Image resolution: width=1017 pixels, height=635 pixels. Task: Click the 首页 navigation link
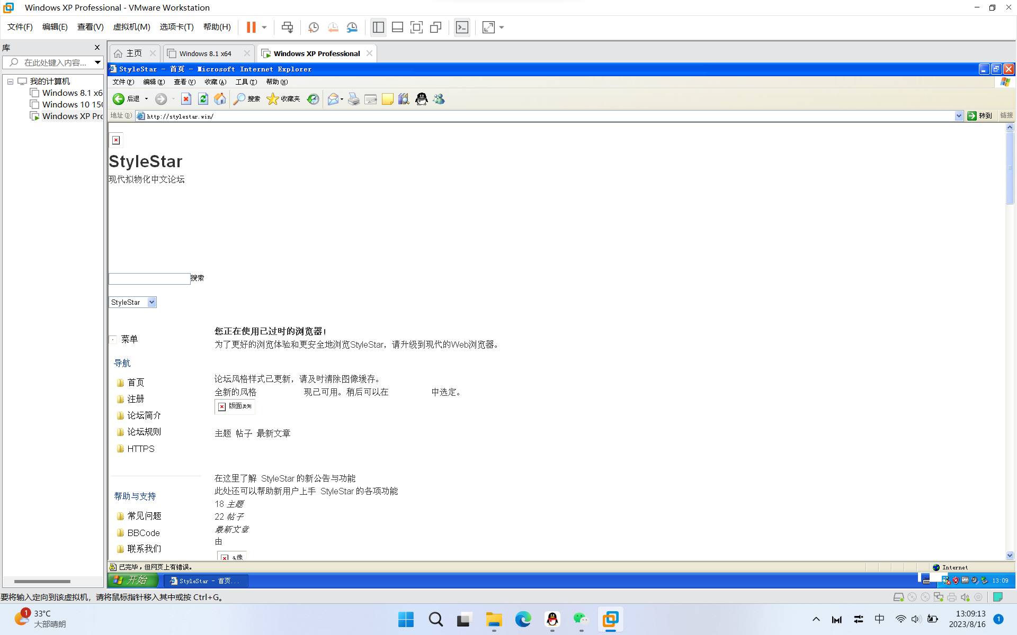pyautogui.click(x=136, y=383)
